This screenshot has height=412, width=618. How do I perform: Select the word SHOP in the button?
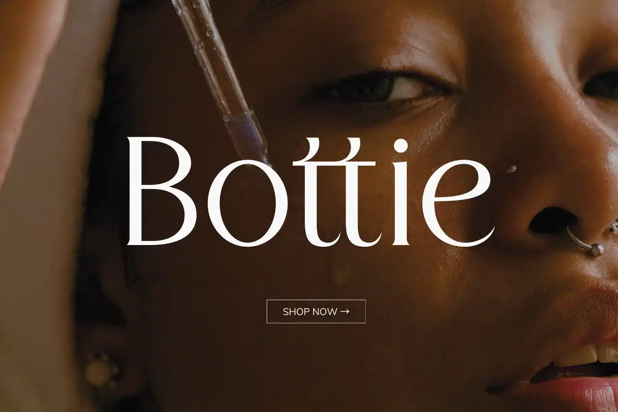(x=296, y=311)
